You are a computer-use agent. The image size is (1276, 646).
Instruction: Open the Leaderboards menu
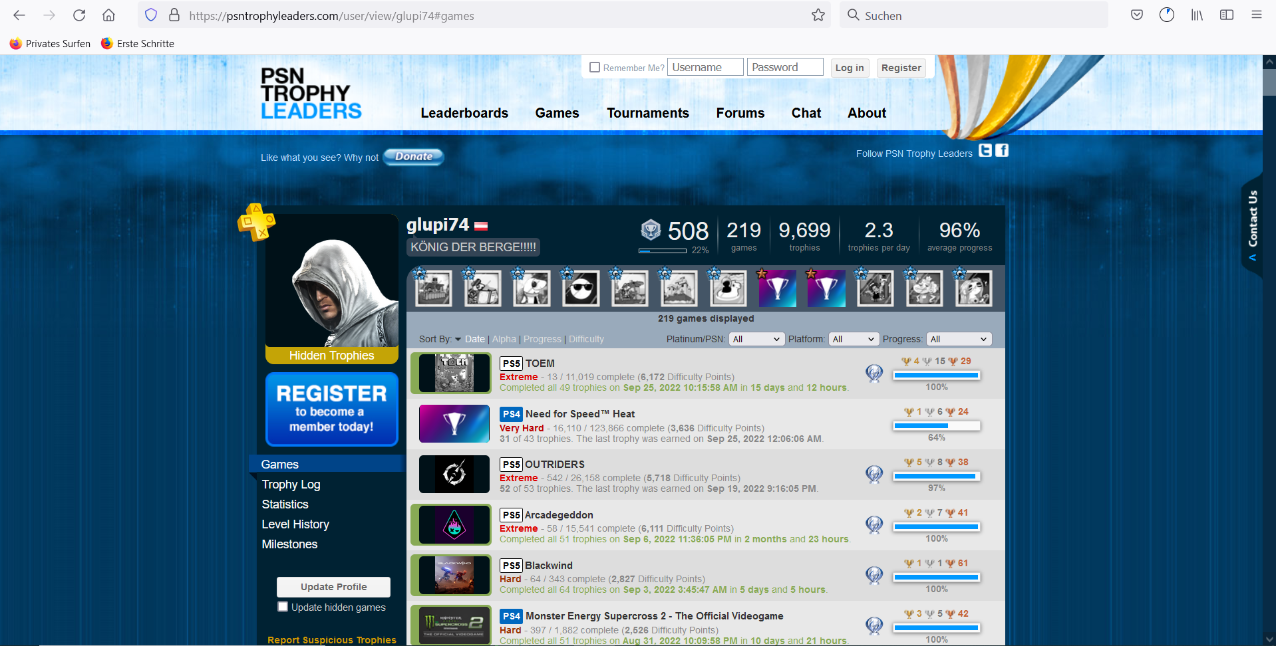point(464,113)
